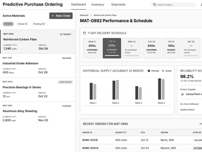This screenshot has width=202, height=152.
Task: Sort by the QUANTITY column header
Action: pos(121,132)
